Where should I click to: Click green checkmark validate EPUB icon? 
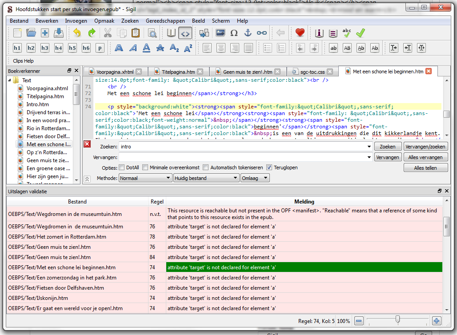tap(361, 33)
